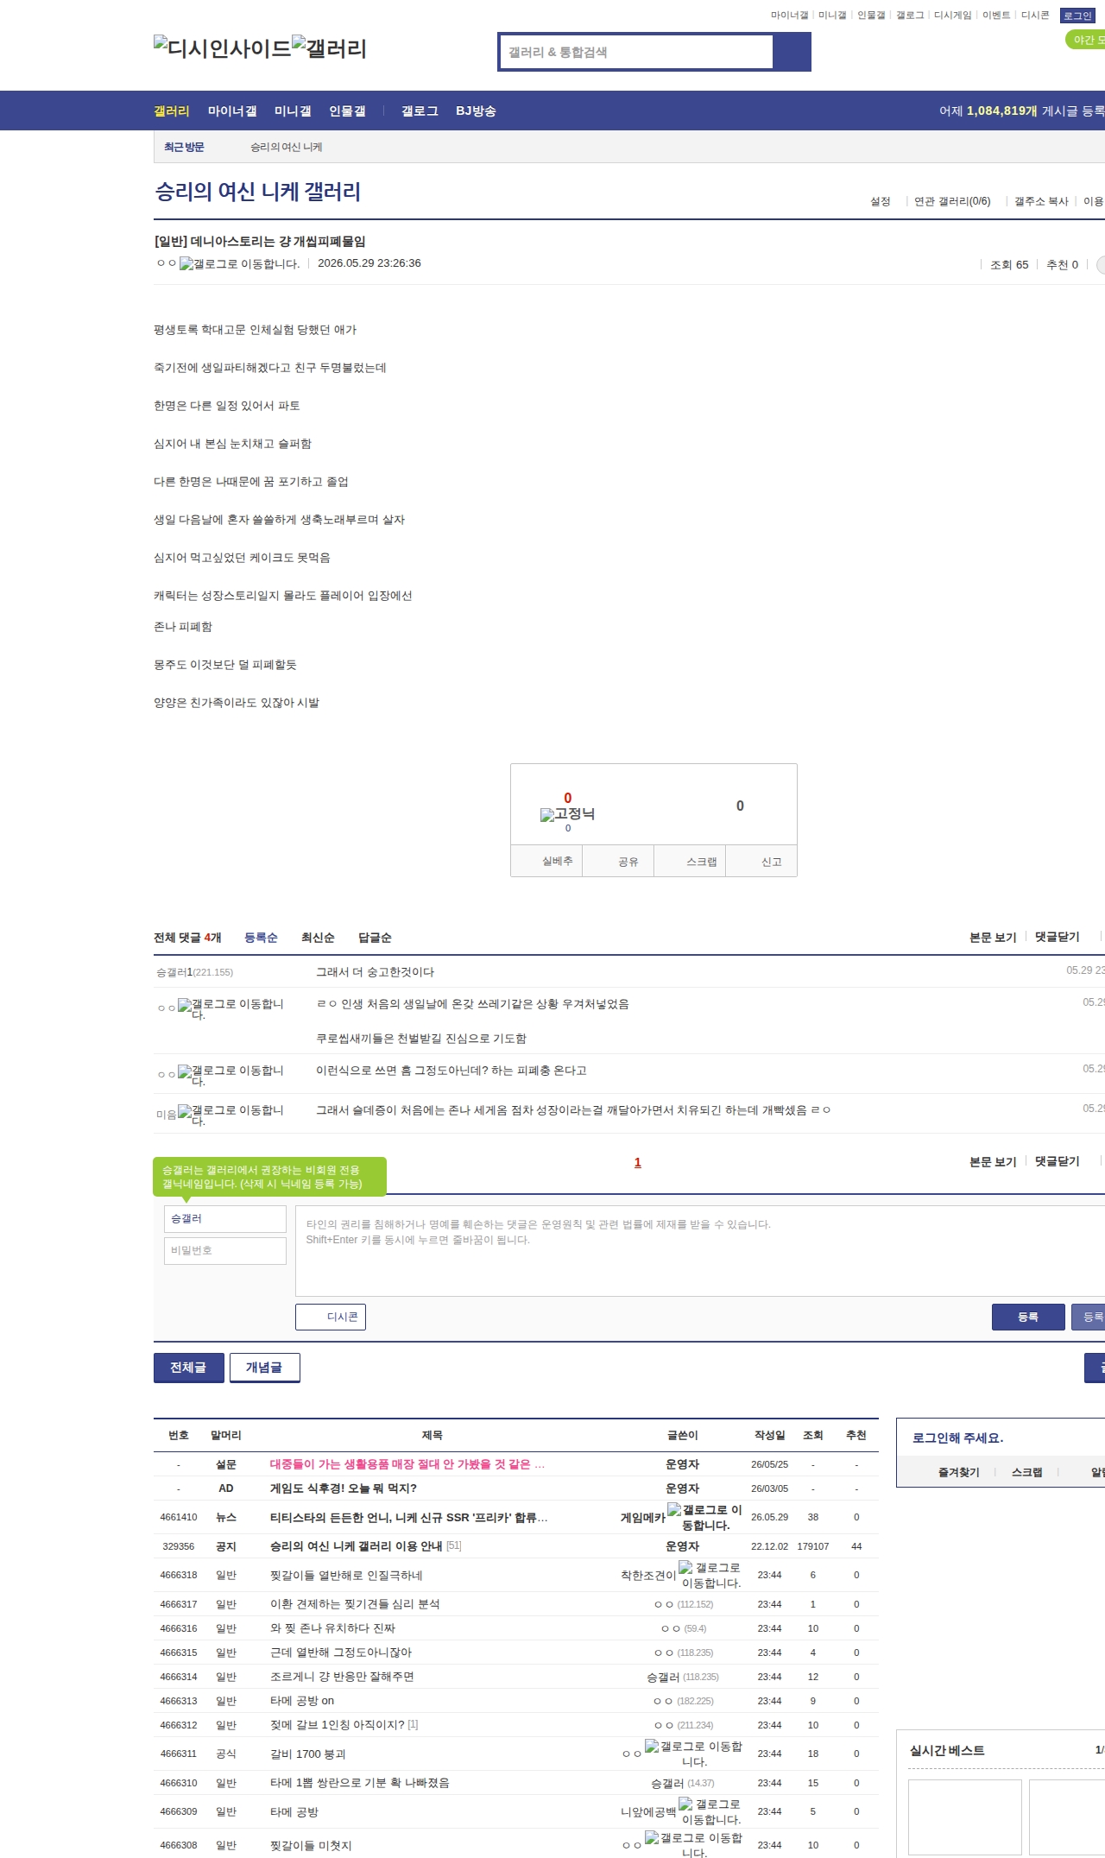Open the post 타메 1뽑 쌍란으로 기분 확 나빠졌음
The image size is (1105, 1858).
pos(359,1783)
